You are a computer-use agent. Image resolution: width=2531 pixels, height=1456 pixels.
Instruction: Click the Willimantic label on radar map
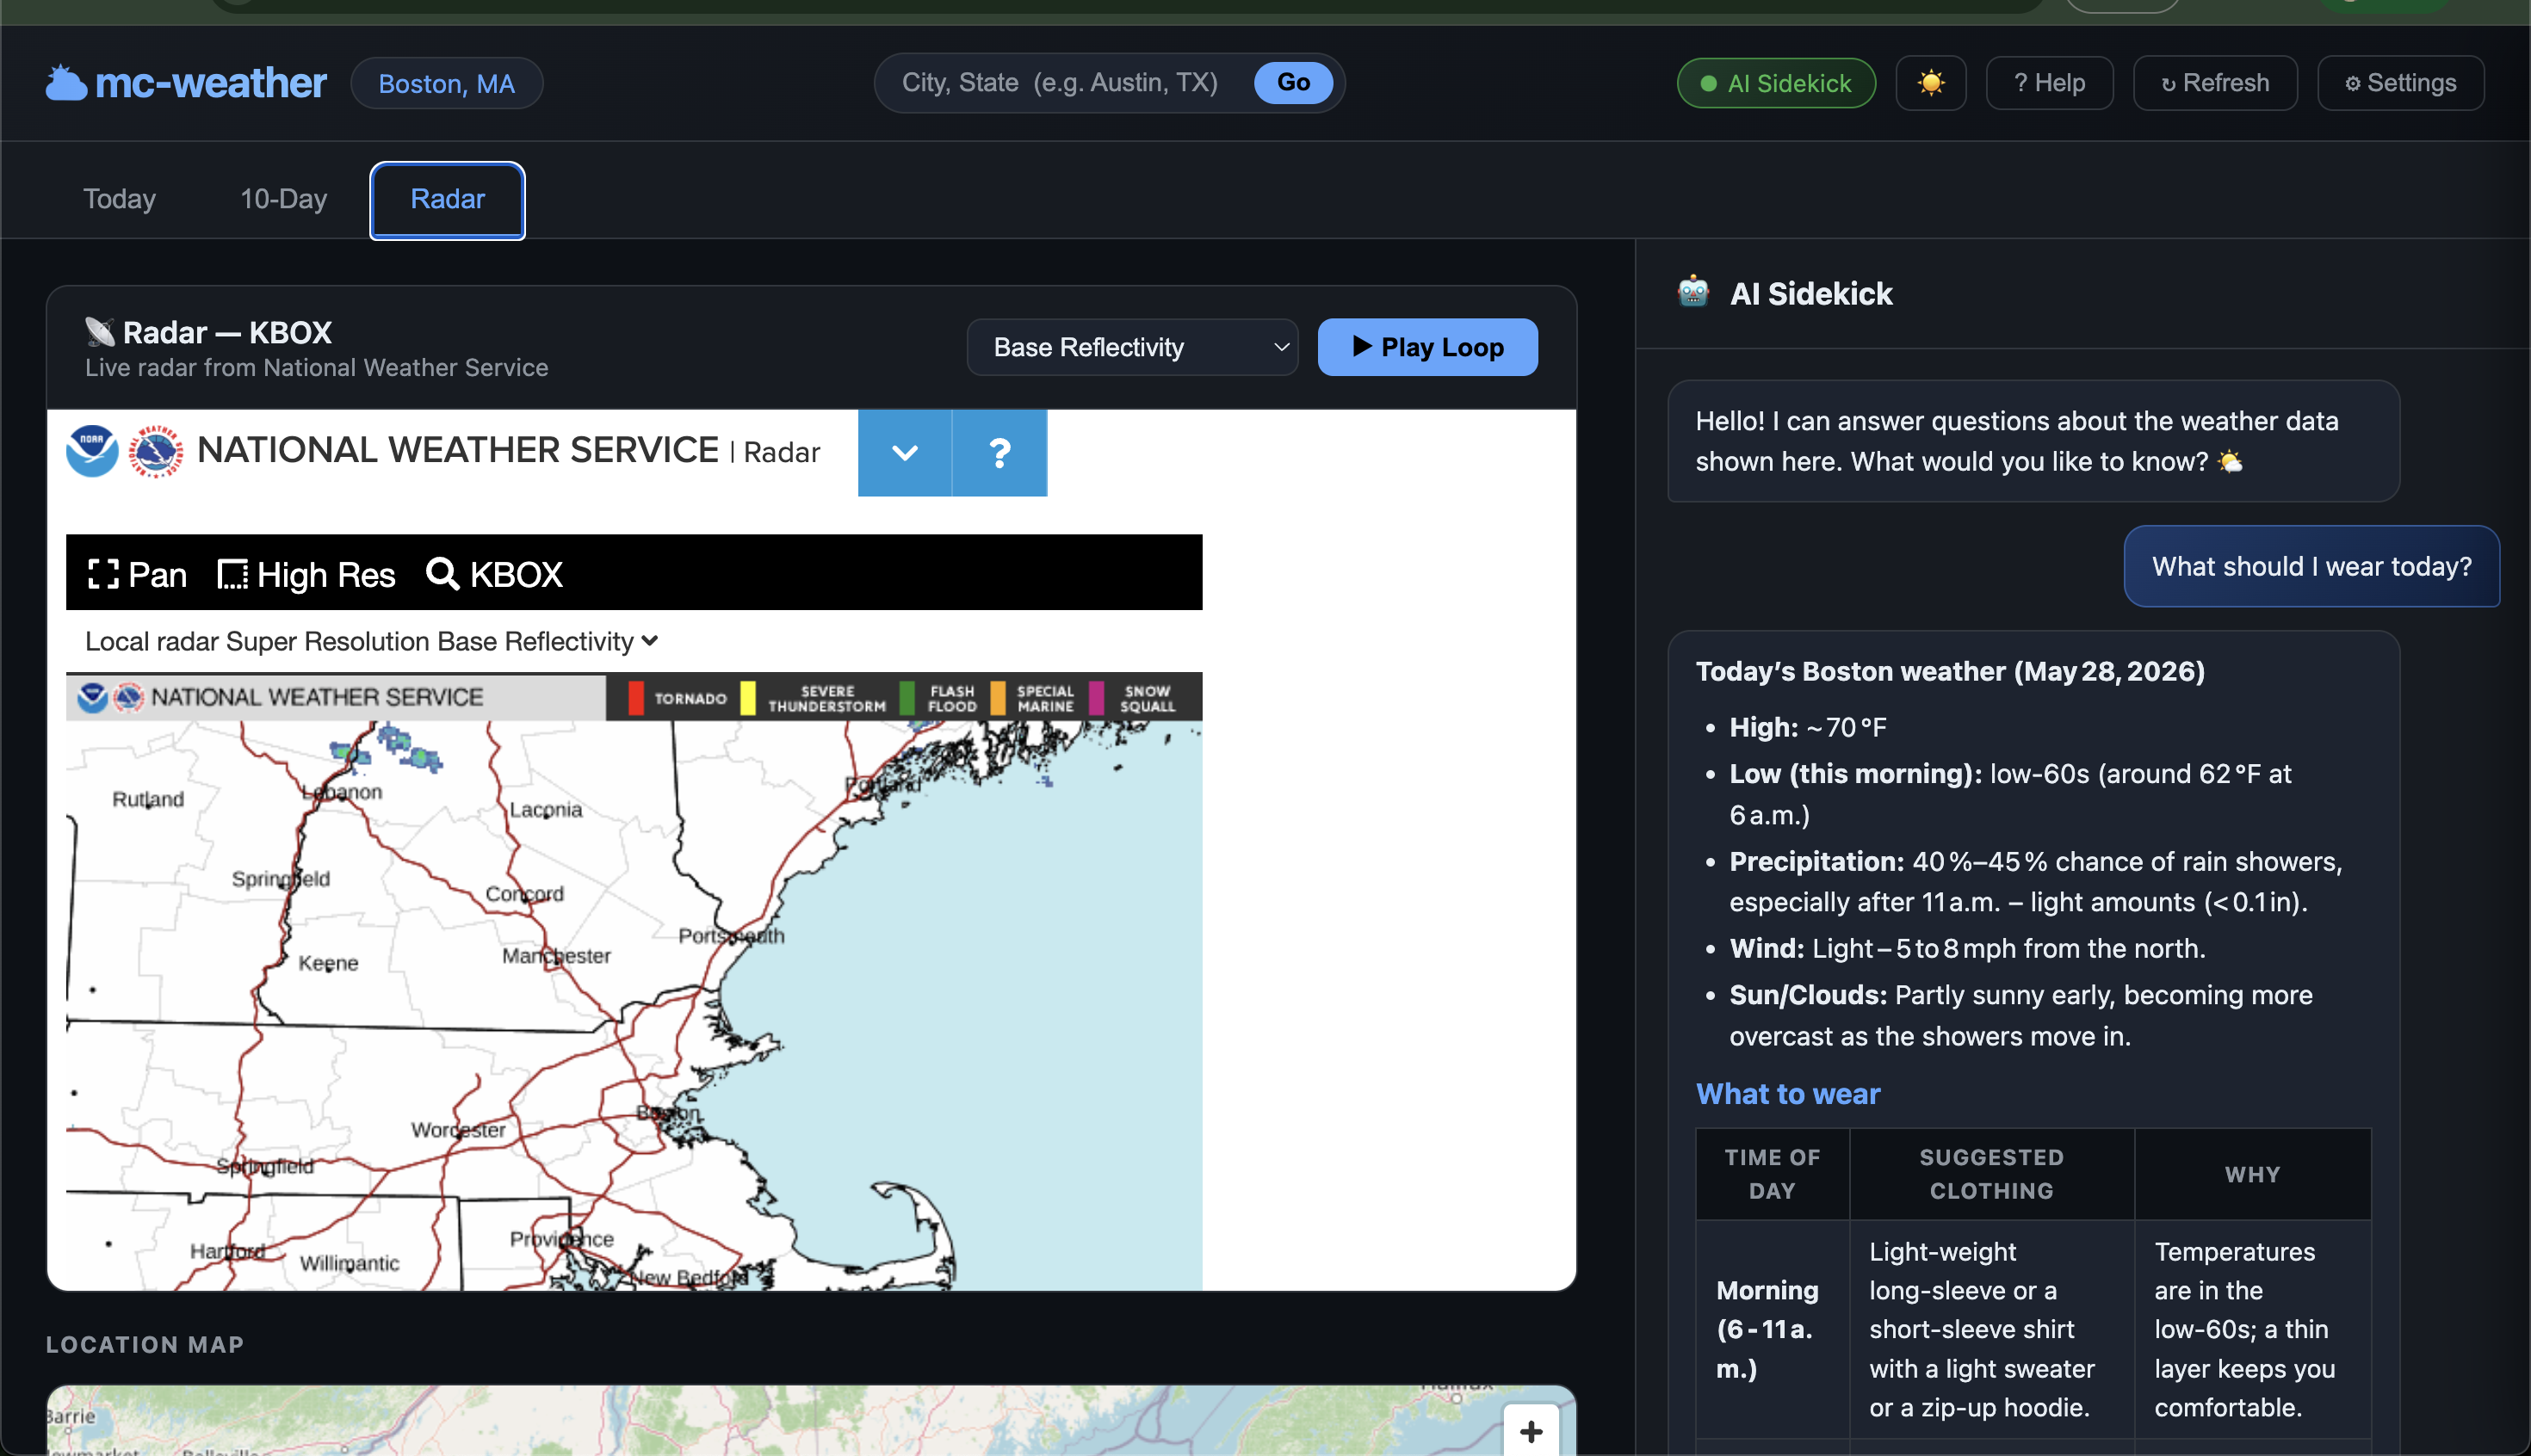[350, 1264]
